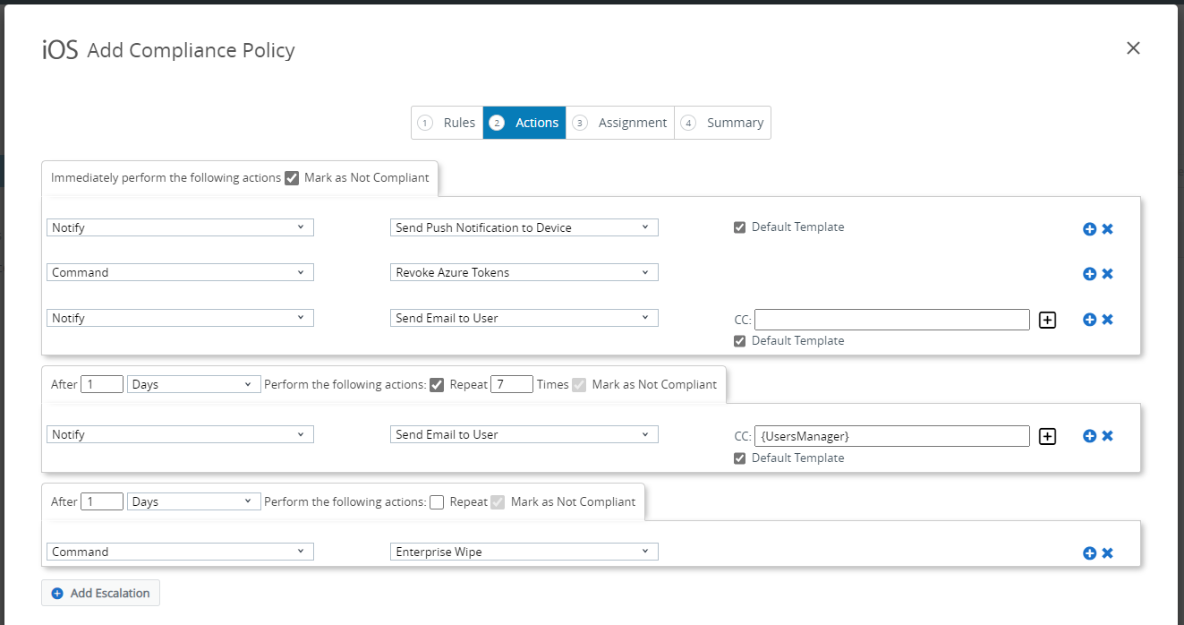Expand the Enterprise Wipe command dropdown
Screen dimensions: 1184x625
tap(524, 552)
